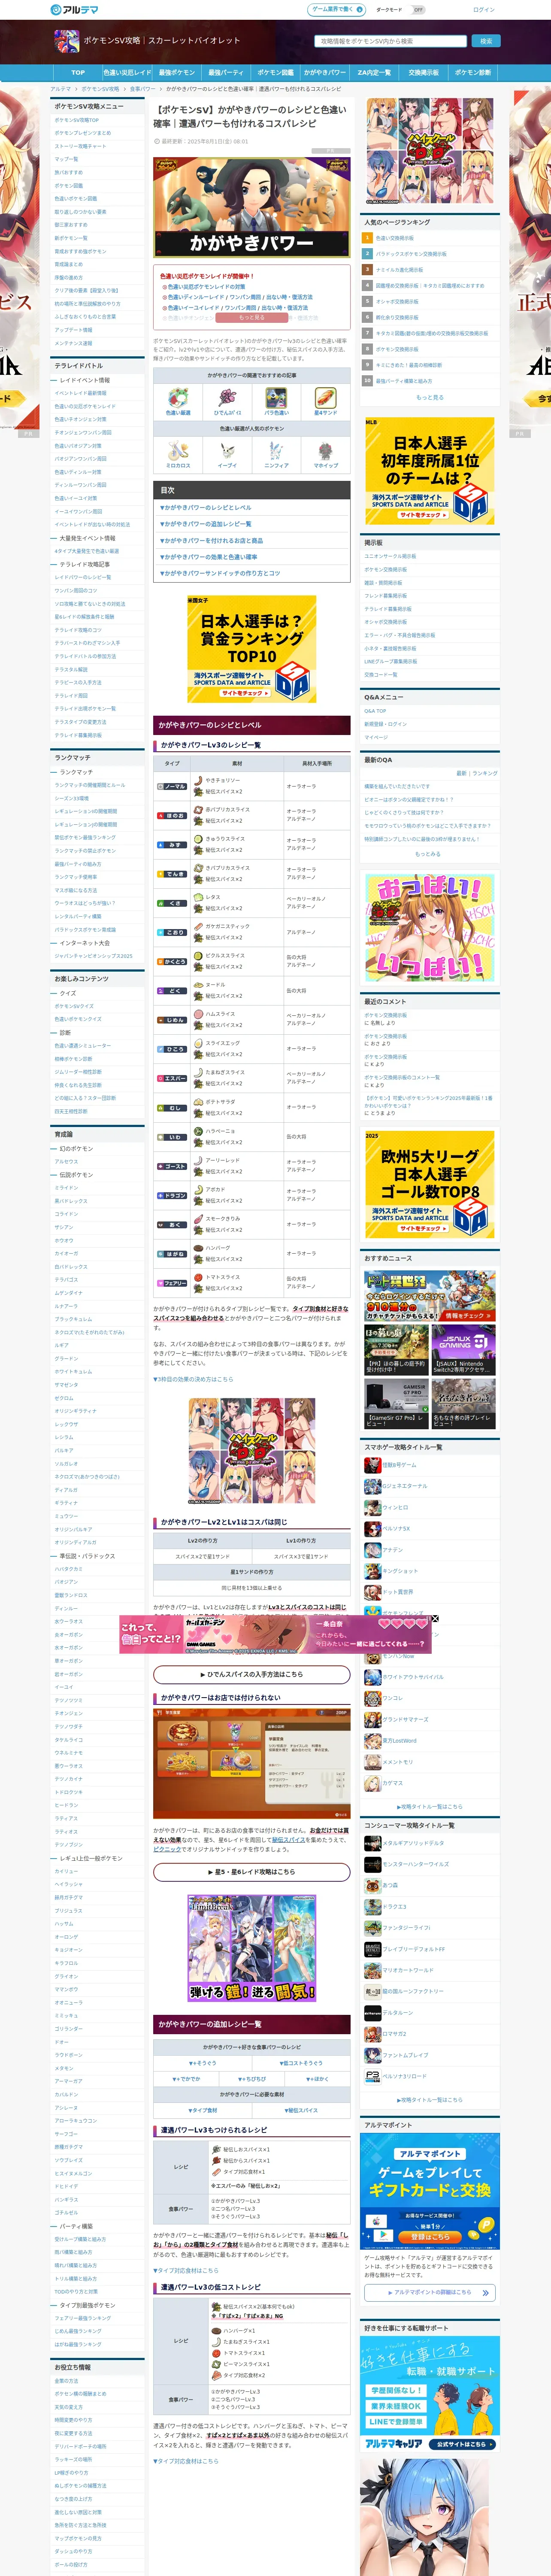Click the でんき type badge in recipe table
This screenshot has height=2576, width=551.
point(172,874)
